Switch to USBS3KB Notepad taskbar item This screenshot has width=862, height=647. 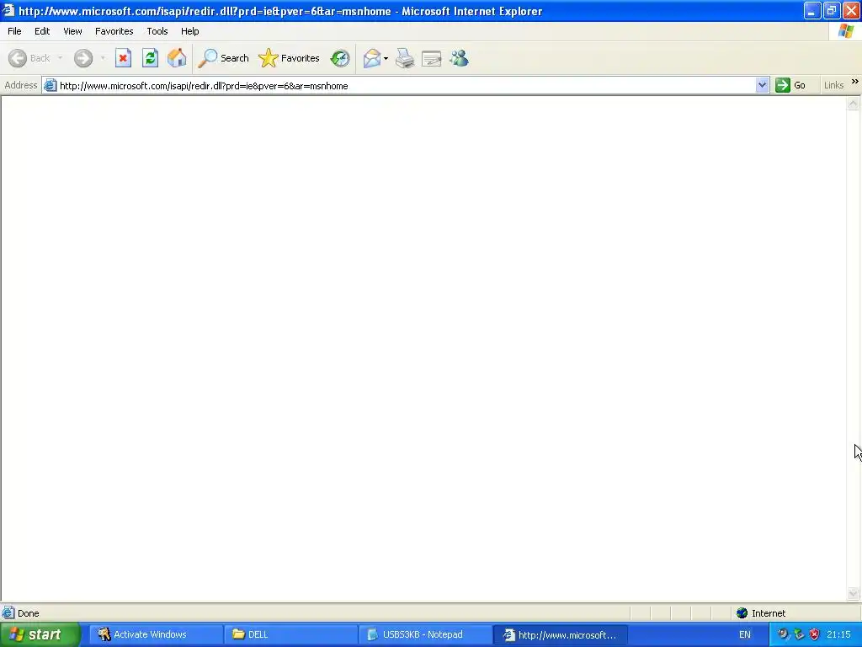tap(426, 634)
